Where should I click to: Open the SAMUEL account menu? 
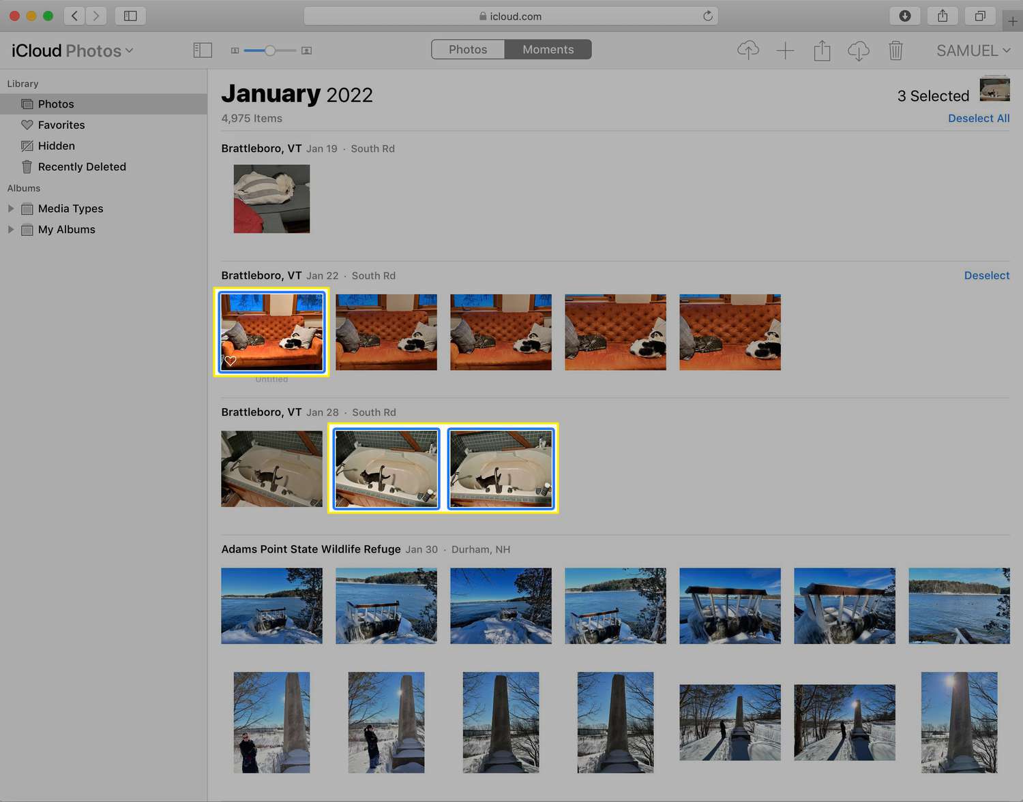tap(973, 51)
